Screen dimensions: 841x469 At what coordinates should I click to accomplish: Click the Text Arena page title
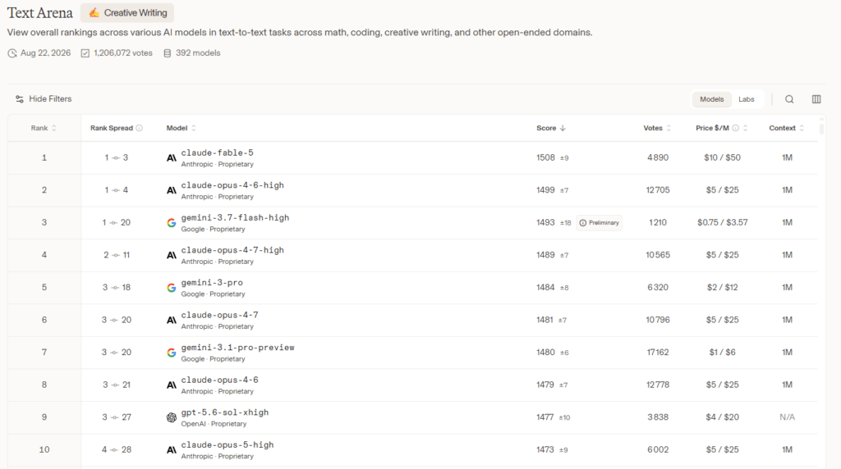[39, 13]
